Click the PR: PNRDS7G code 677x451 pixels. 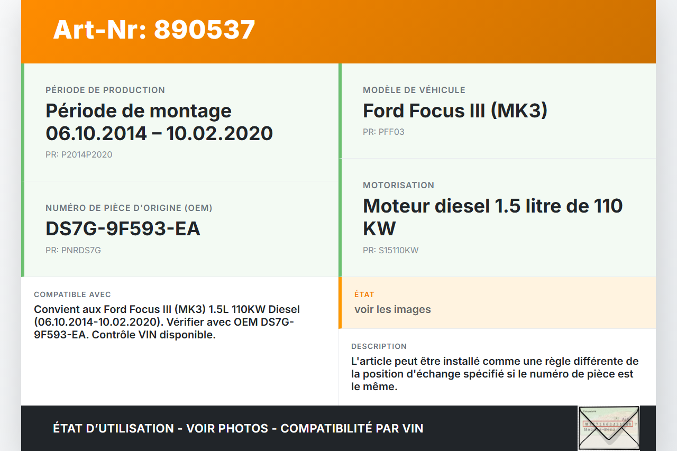coord(73,251)
